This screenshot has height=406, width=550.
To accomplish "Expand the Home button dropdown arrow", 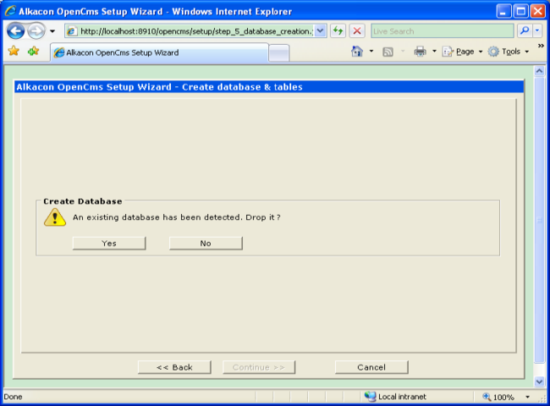I will tap(371, 52).
